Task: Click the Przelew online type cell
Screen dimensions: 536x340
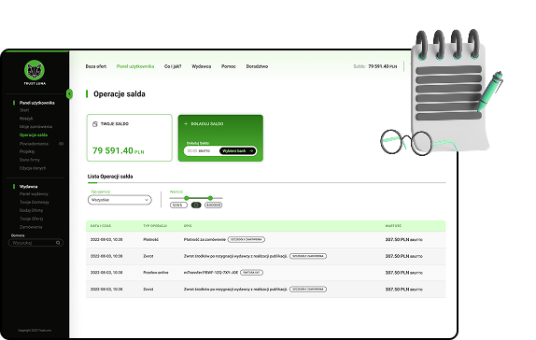Action: point(156,272)
